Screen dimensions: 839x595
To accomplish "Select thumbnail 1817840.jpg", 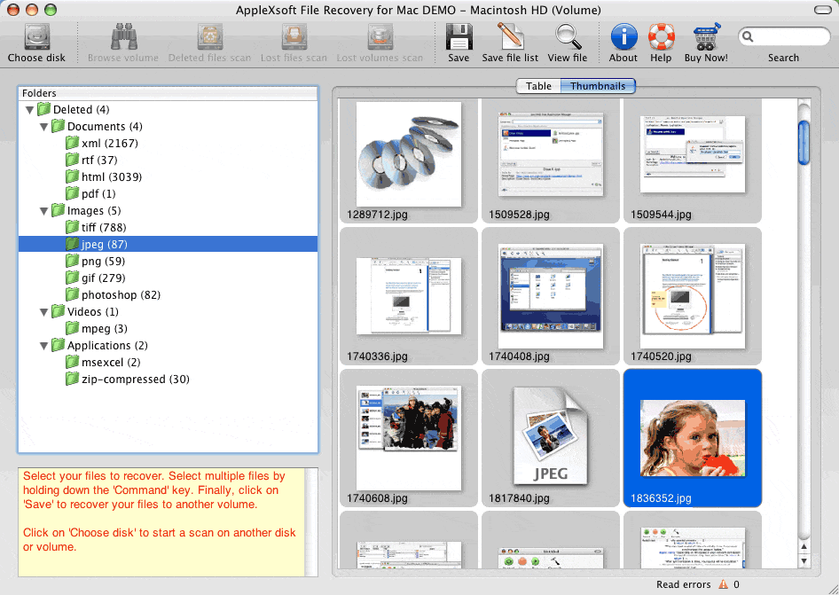I will pos(551,438).
